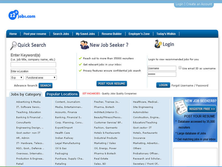The width and height of the screenshot is (222, 167).
Task: Focus the keyword input field
Action: pyautogui.click(x=33, y=65)
